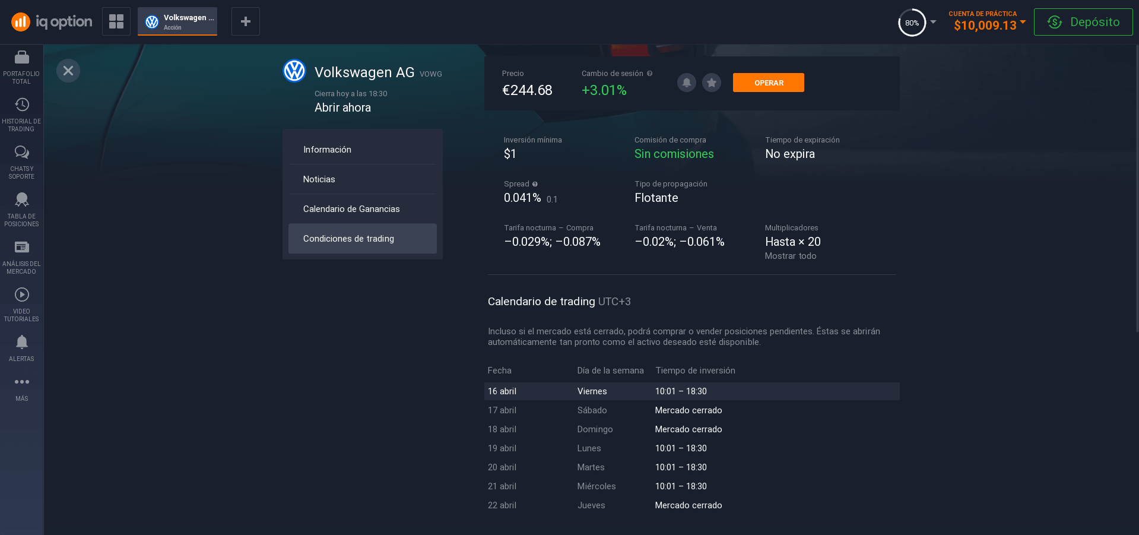
Task: Toggle favorite star for Volkswagen AG
Action: 712,83
